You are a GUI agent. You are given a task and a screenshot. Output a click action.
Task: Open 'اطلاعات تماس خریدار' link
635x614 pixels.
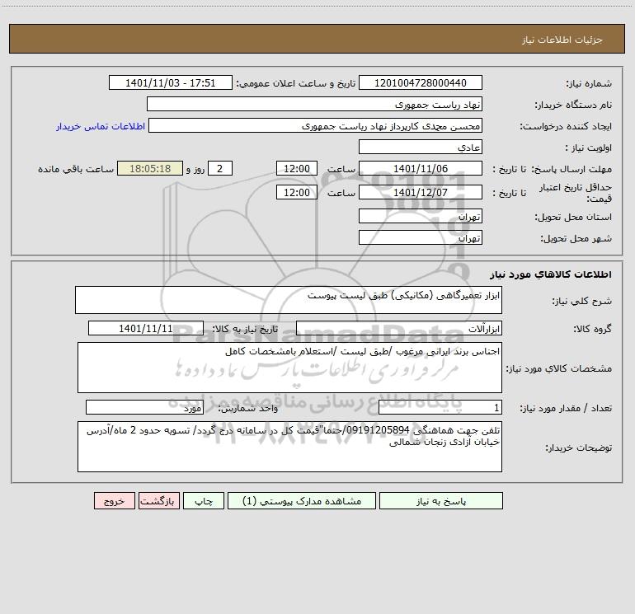pyautogui.click(x=101, y=126)
